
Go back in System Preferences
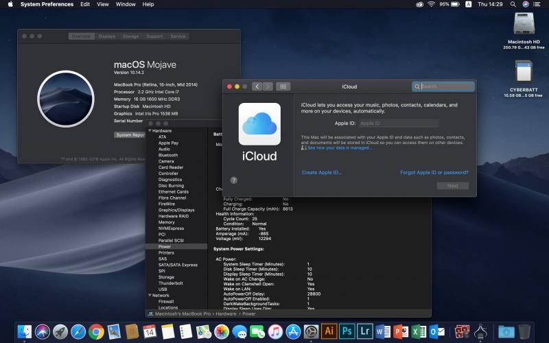coord(257,86)
